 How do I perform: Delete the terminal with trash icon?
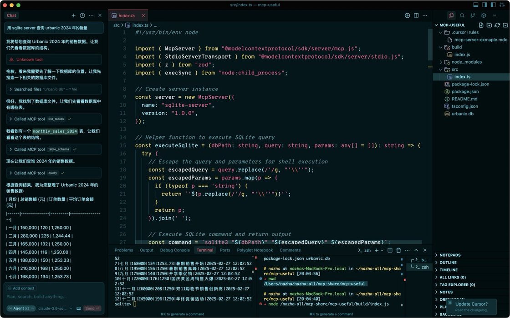(x=398, y=250)
